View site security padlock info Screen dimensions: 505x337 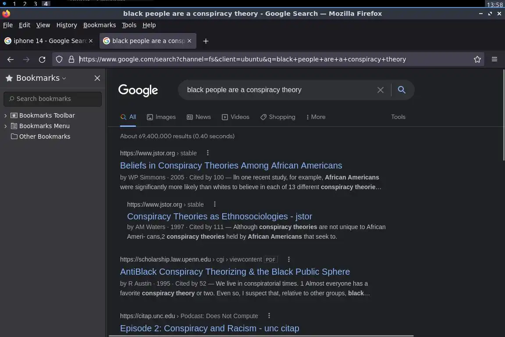[71, 59]
